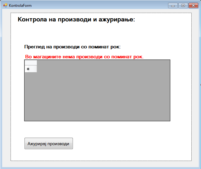Maximize the KontrolaForm window
The height and width of the screenshot is (169, 201).
point(183,5)
